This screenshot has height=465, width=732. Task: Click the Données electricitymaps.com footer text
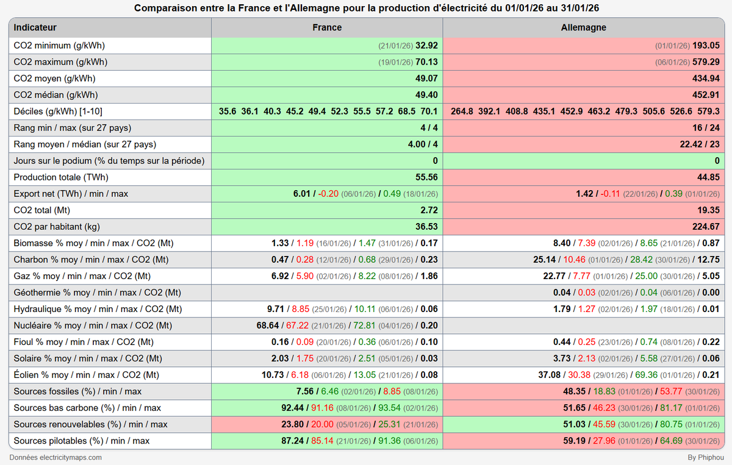[56, 457]
